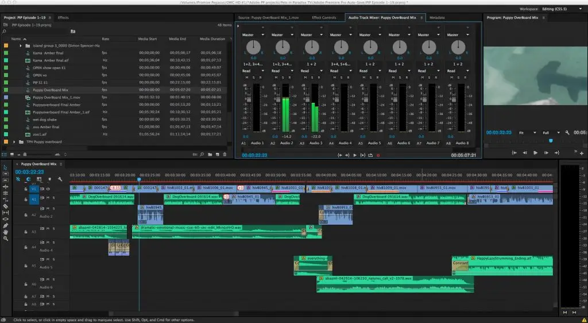
Task: Select the Selection arrow tool
Action: (x=5, y=167)
